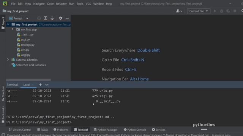The width and height of the screenshot is (243, 136).
Task: Click the status bar tool windows quick-access icon
Action: click(3, 135)
